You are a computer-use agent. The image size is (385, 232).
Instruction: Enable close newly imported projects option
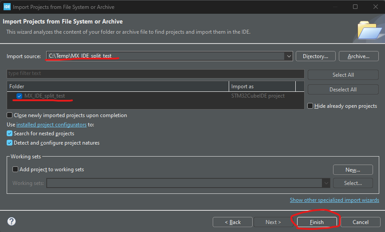(x=10, y=115)
